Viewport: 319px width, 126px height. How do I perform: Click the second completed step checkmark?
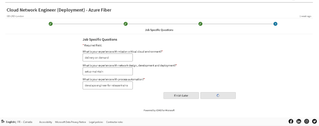click(x=126, y=24)
